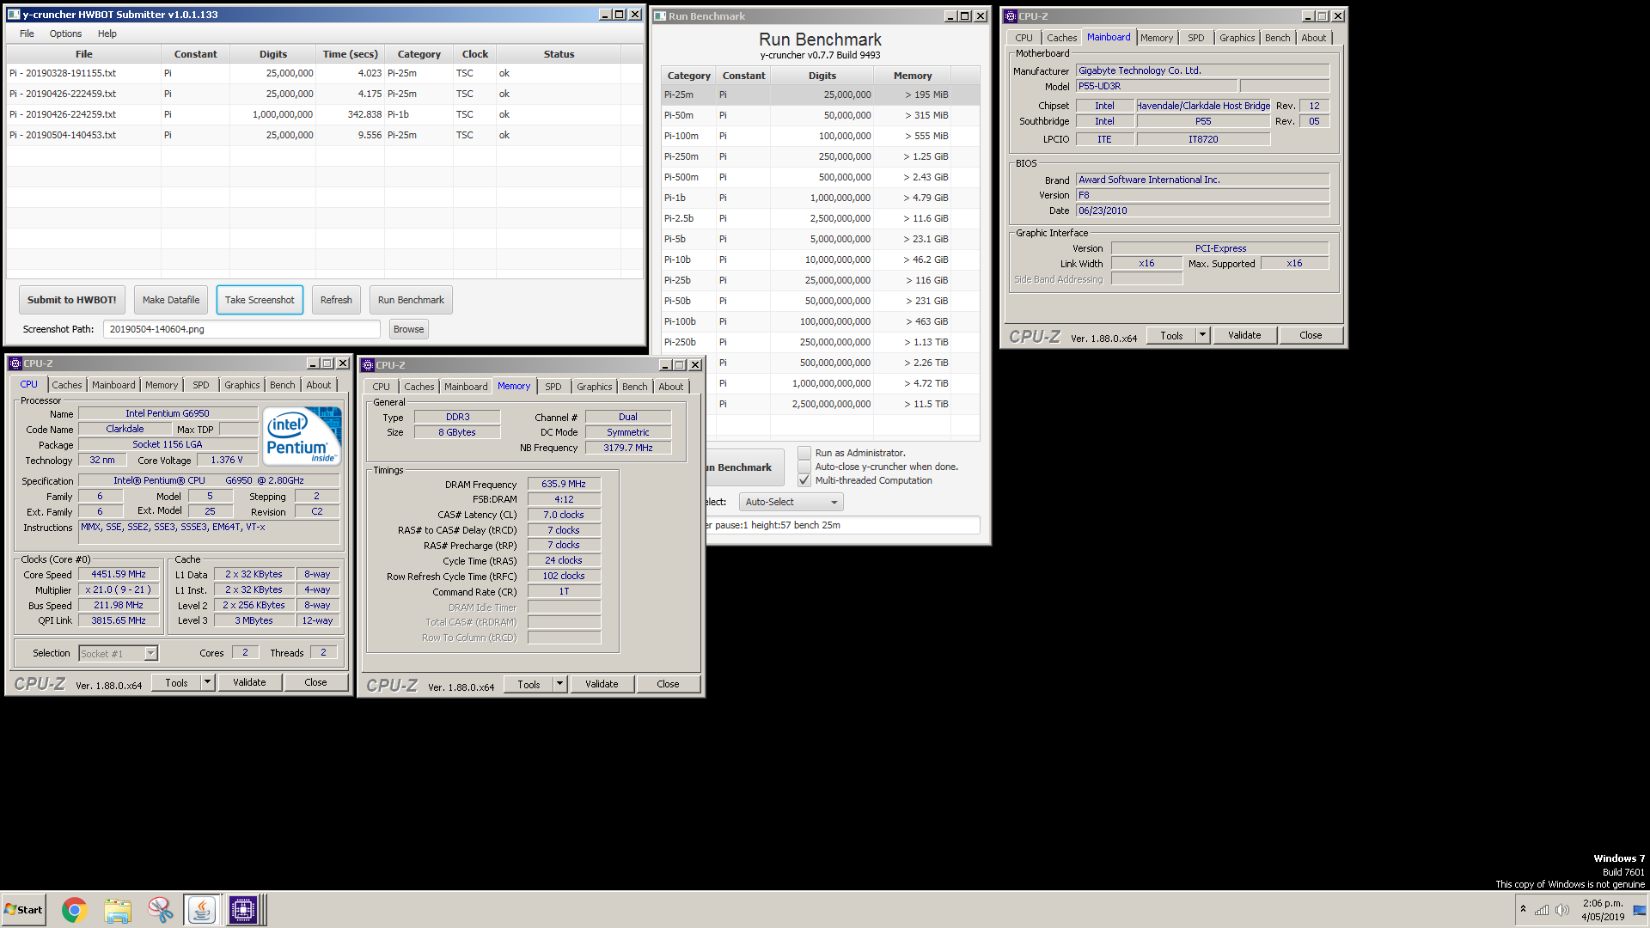This screenshot has height=928, width=1650.
Task: Select file Pi - 20190426-224259.txt row
Action: (325, 114)
